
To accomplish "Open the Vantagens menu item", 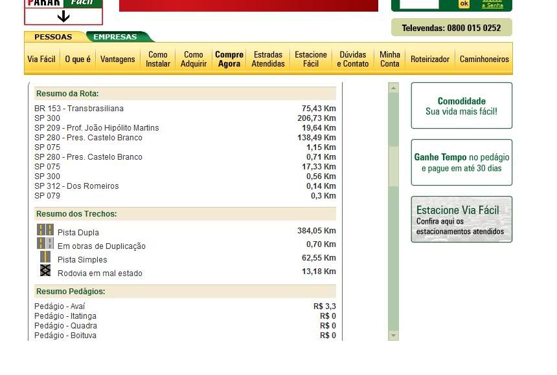I will (118, 59).
